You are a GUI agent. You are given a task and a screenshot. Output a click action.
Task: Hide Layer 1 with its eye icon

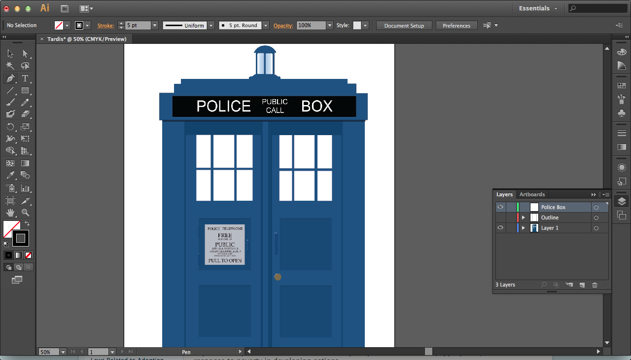(500, 228)
